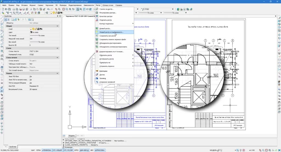Viewport: 281px width, 152px height.
Task: Choose the Ластик eraser tool
Action: pos(102,74)
